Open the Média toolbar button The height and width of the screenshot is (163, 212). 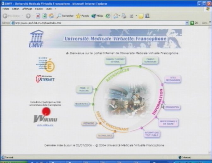(97, 16)
